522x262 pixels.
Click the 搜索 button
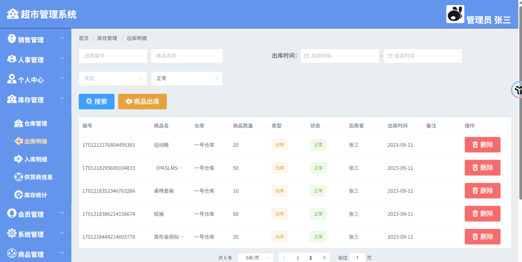click(x=96, y=101)
